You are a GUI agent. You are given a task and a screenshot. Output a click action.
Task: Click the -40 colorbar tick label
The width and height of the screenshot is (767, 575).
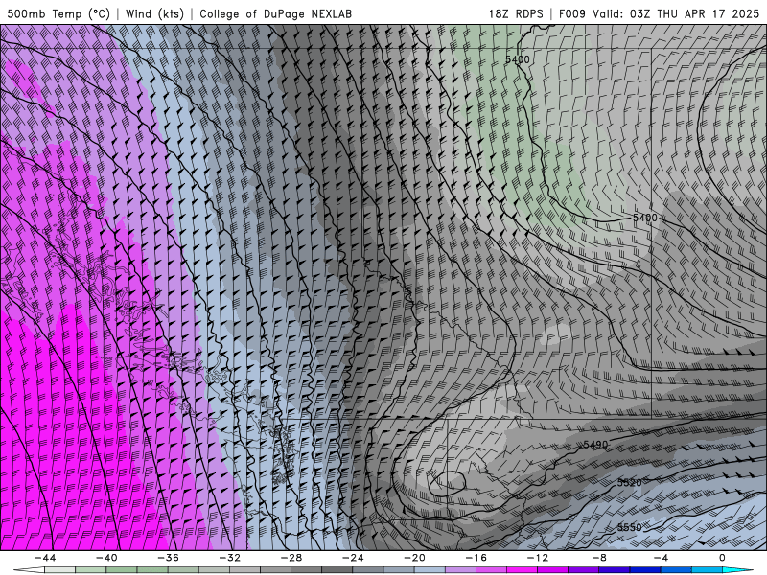pos(106,558)
